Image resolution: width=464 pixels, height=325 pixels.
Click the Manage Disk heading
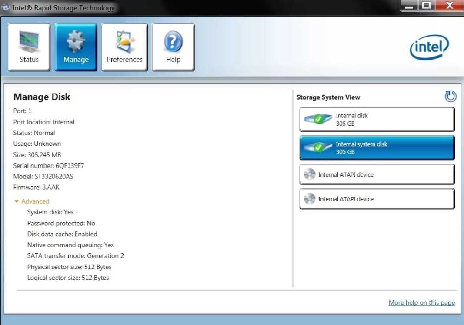coord(42,97)
